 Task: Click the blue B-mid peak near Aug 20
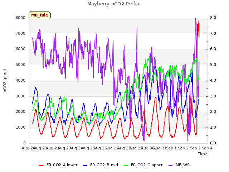pyautogui.click(x=35, y=87)
